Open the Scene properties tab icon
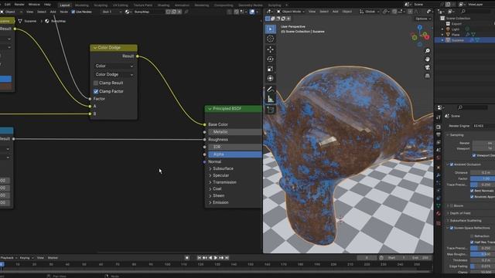 pos(439,150)
